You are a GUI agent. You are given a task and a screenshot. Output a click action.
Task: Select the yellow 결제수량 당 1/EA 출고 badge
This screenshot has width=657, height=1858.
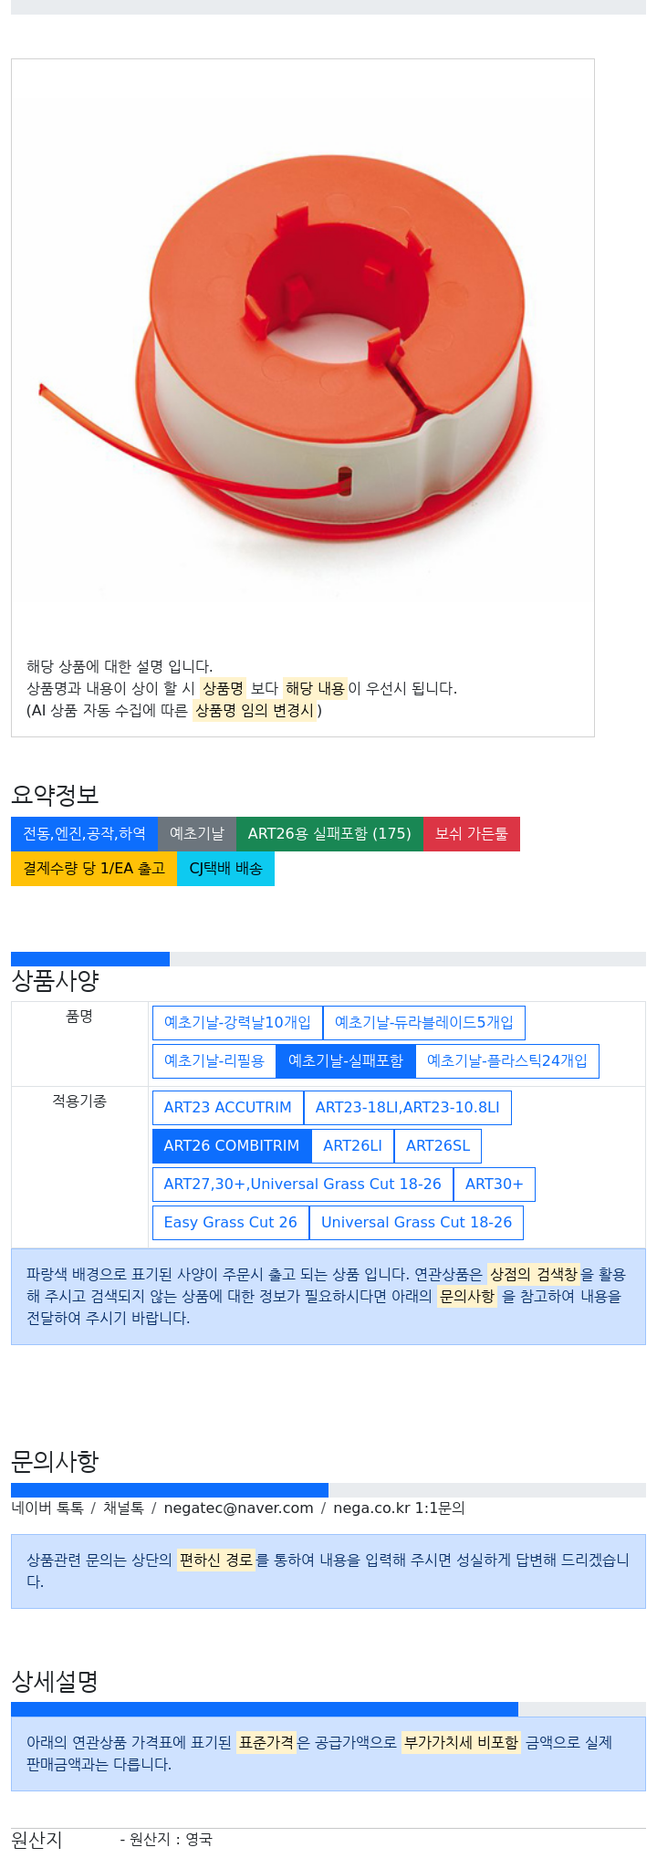point(94,869)
